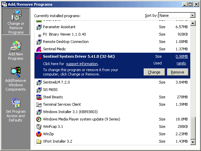Click the rarely used link
Image resolution: width=201 pixels, height=151 pixels.
point(181,63)
